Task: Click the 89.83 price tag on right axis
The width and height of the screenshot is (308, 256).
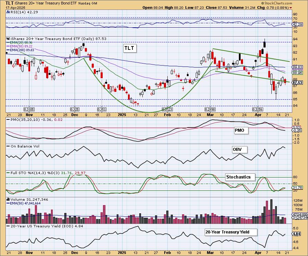Action: 297,67
